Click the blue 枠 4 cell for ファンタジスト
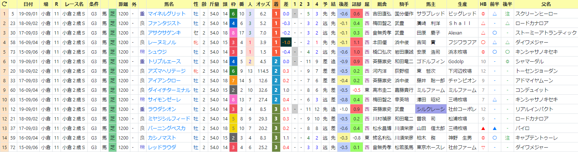The image size is (578, 152). click(233, 23)
